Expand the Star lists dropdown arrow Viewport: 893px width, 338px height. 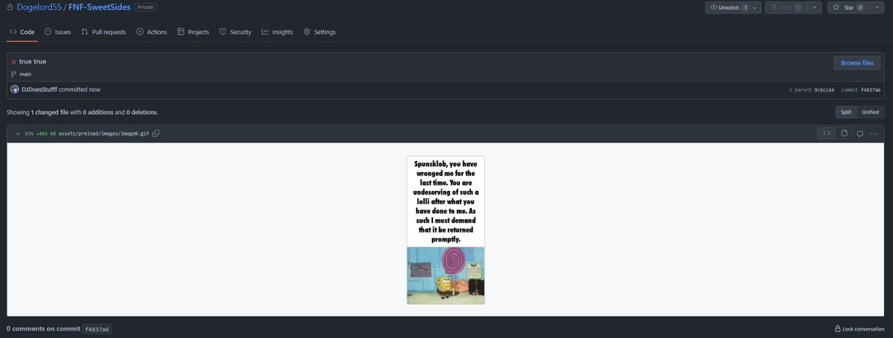876,7
